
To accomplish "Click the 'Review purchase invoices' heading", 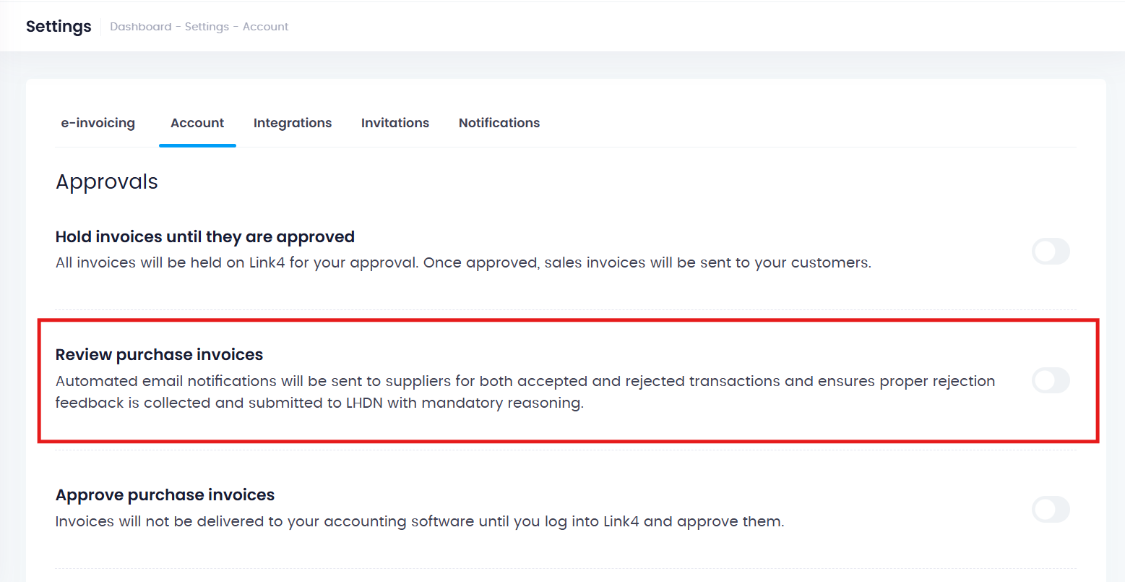I will pos(159,355).
